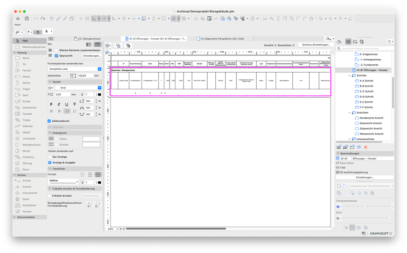Select the Pfeil arrow tool
407x253 pixels.
pyautogui.click(x=30, y=41)
